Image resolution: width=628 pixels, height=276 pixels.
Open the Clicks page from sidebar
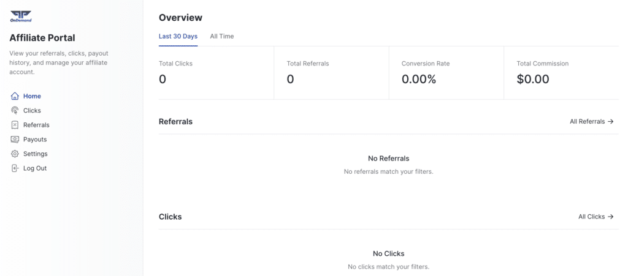(32, 111)
